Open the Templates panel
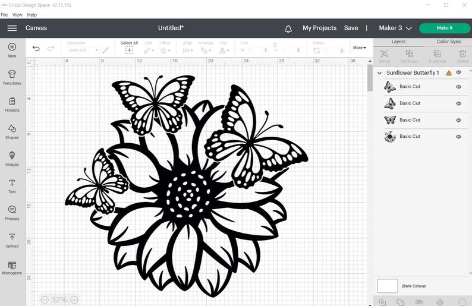Screen dimensions: 472x306 point(12,77)
